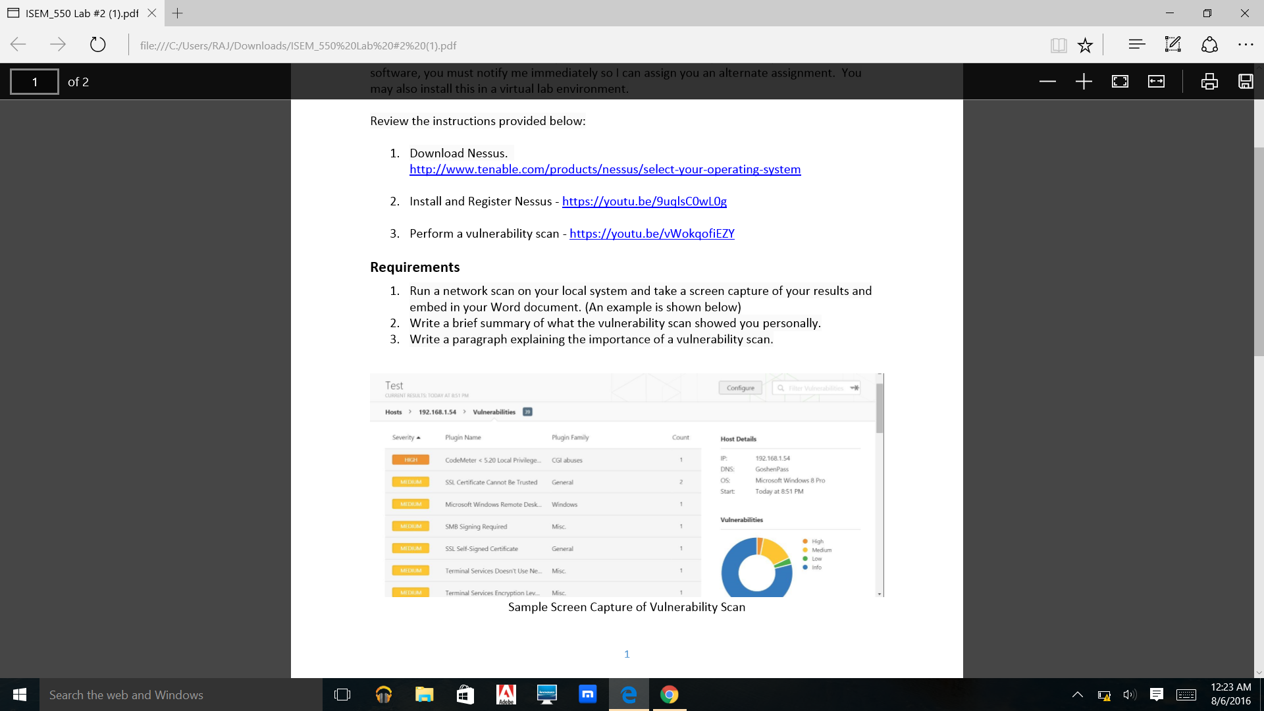Viewport: 1264px width, 711px height.
Task: Launch Adobe app from taskbar
Action: 506,695
